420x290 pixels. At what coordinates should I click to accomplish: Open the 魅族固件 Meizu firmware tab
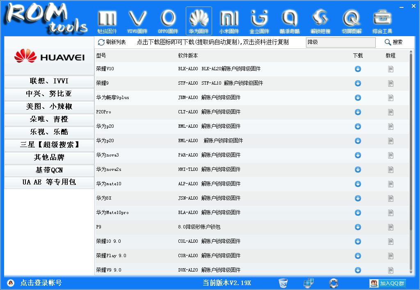click(107, 21)
